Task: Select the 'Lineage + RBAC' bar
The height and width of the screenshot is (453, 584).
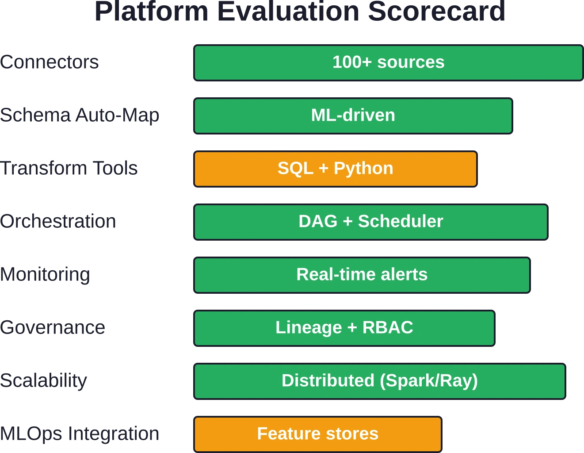Action: pyautogui.click(x=344, y=328)
